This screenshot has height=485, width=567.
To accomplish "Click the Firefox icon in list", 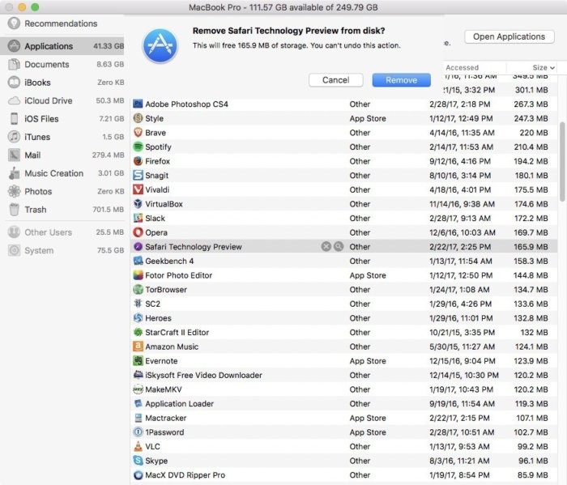I will click(139, 161).
